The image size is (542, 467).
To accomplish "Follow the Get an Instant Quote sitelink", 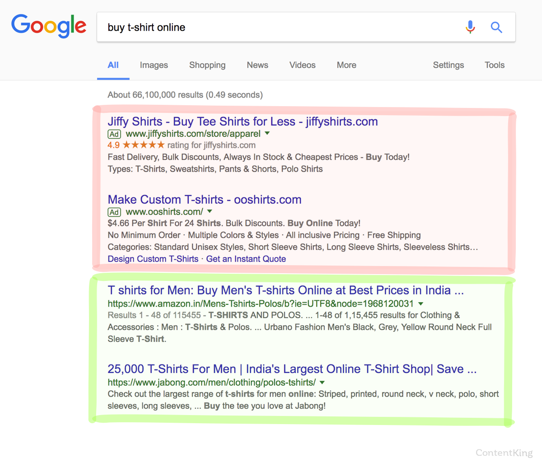I will (x=246, y=259).
